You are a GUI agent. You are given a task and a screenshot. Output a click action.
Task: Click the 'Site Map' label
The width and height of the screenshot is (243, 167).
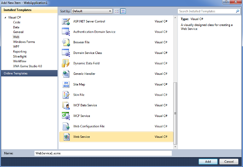click(x=79, y=84)
